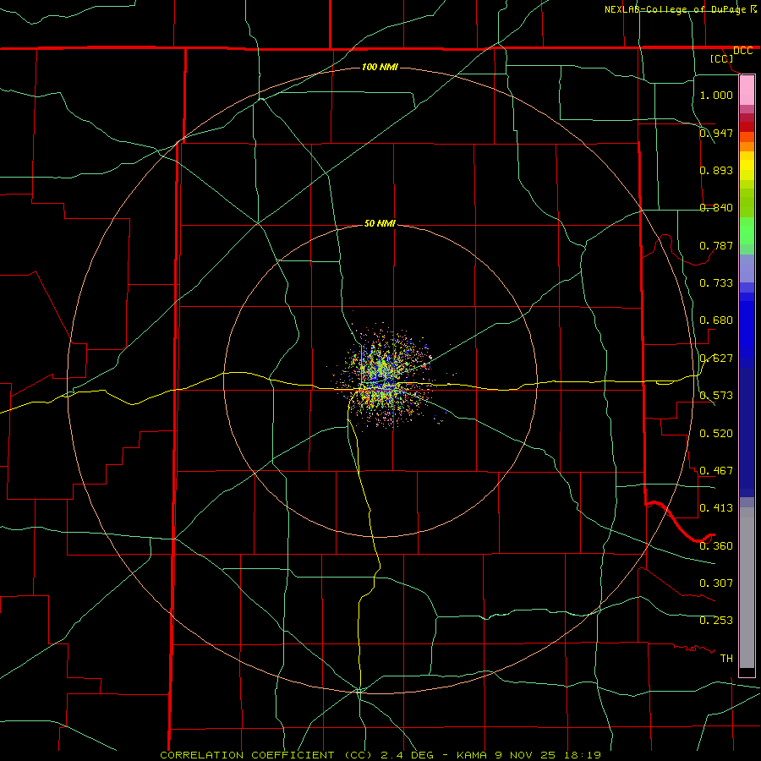Click the TH threshold label
The width and height of the screenshot is (761, 761).
click(x=726, y=659)
